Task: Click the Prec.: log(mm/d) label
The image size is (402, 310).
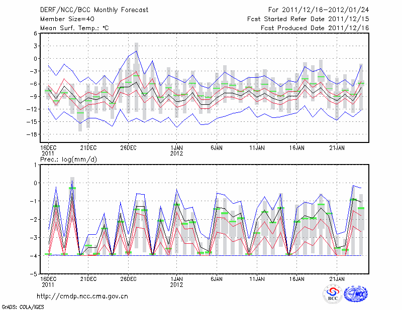Action: coord(70,159)
